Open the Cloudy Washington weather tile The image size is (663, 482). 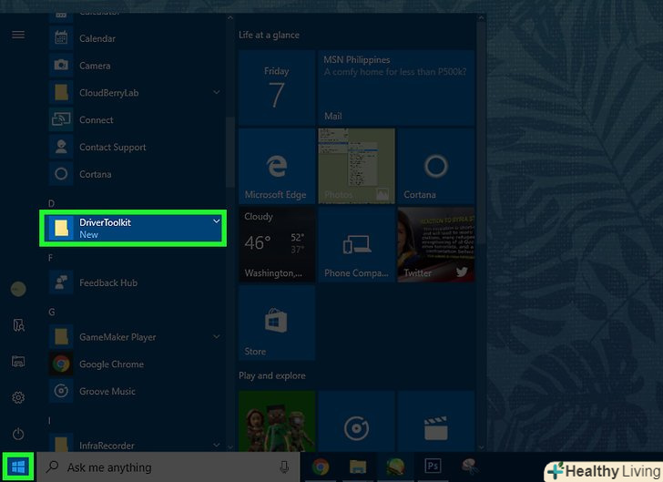tap(277, 244)
